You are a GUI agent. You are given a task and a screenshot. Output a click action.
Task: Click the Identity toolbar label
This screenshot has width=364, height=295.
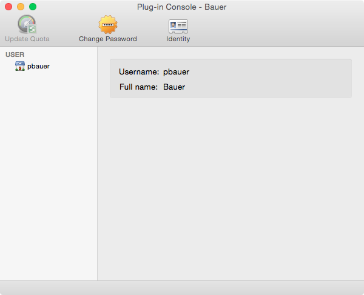click(178, 39)
